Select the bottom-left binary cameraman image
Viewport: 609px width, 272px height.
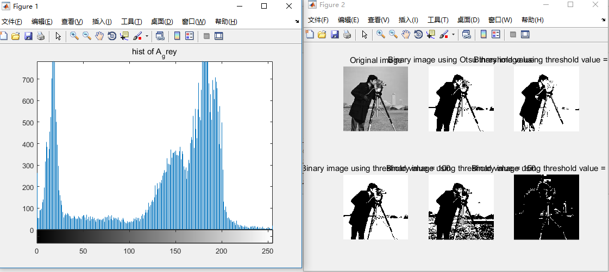[x=375, y=207]
